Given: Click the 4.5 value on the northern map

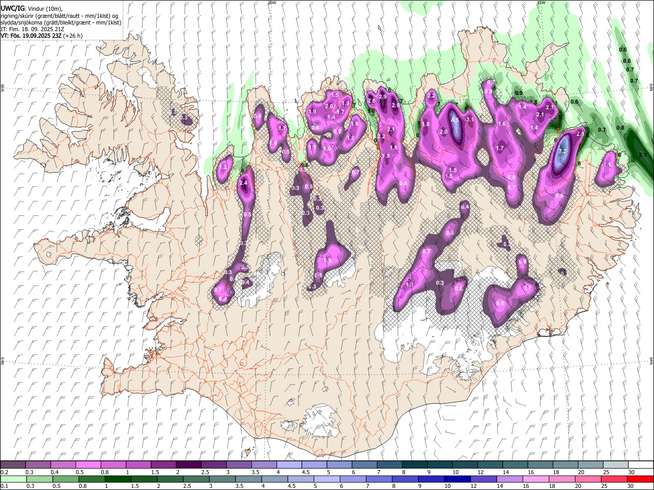Looking at the screenshot, I should [454, 120].
